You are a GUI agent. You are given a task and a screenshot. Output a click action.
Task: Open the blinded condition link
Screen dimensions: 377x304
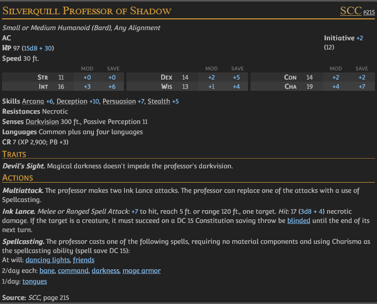click(x=298, y=221)
